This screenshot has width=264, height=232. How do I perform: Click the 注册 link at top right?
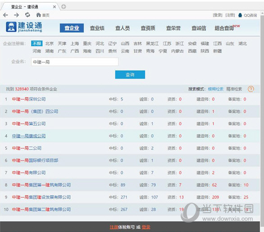pos(230,15)
